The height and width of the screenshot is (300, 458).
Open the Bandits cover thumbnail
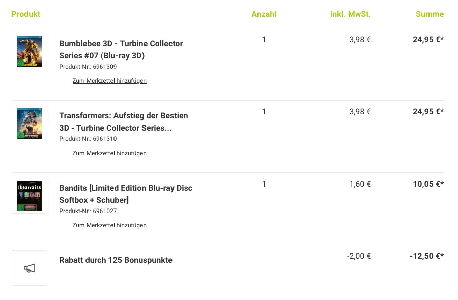pos(29,196)
